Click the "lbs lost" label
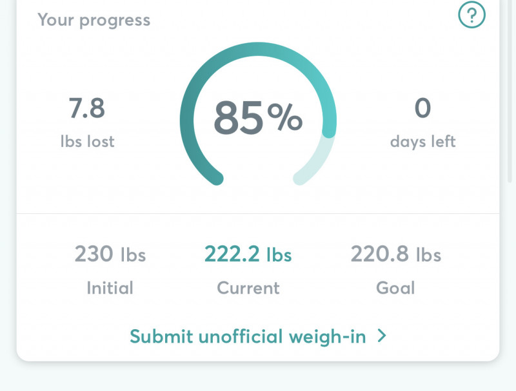 tap(87, 141)
